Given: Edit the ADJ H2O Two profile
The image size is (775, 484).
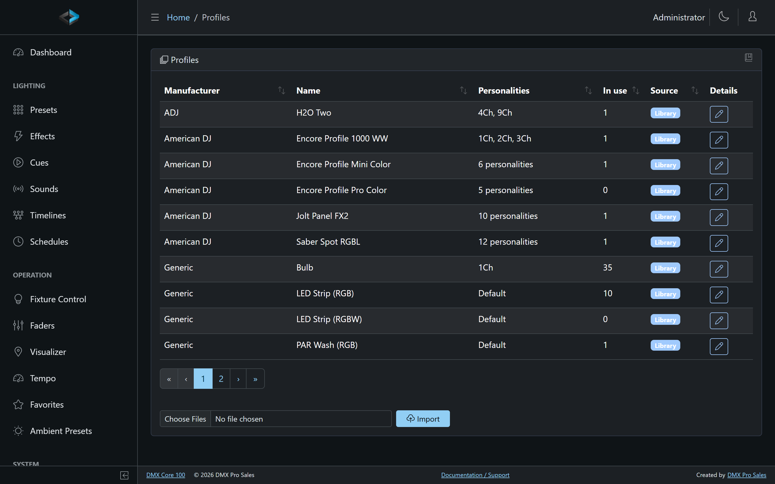Looking at the screenshot, I should 719,114.
